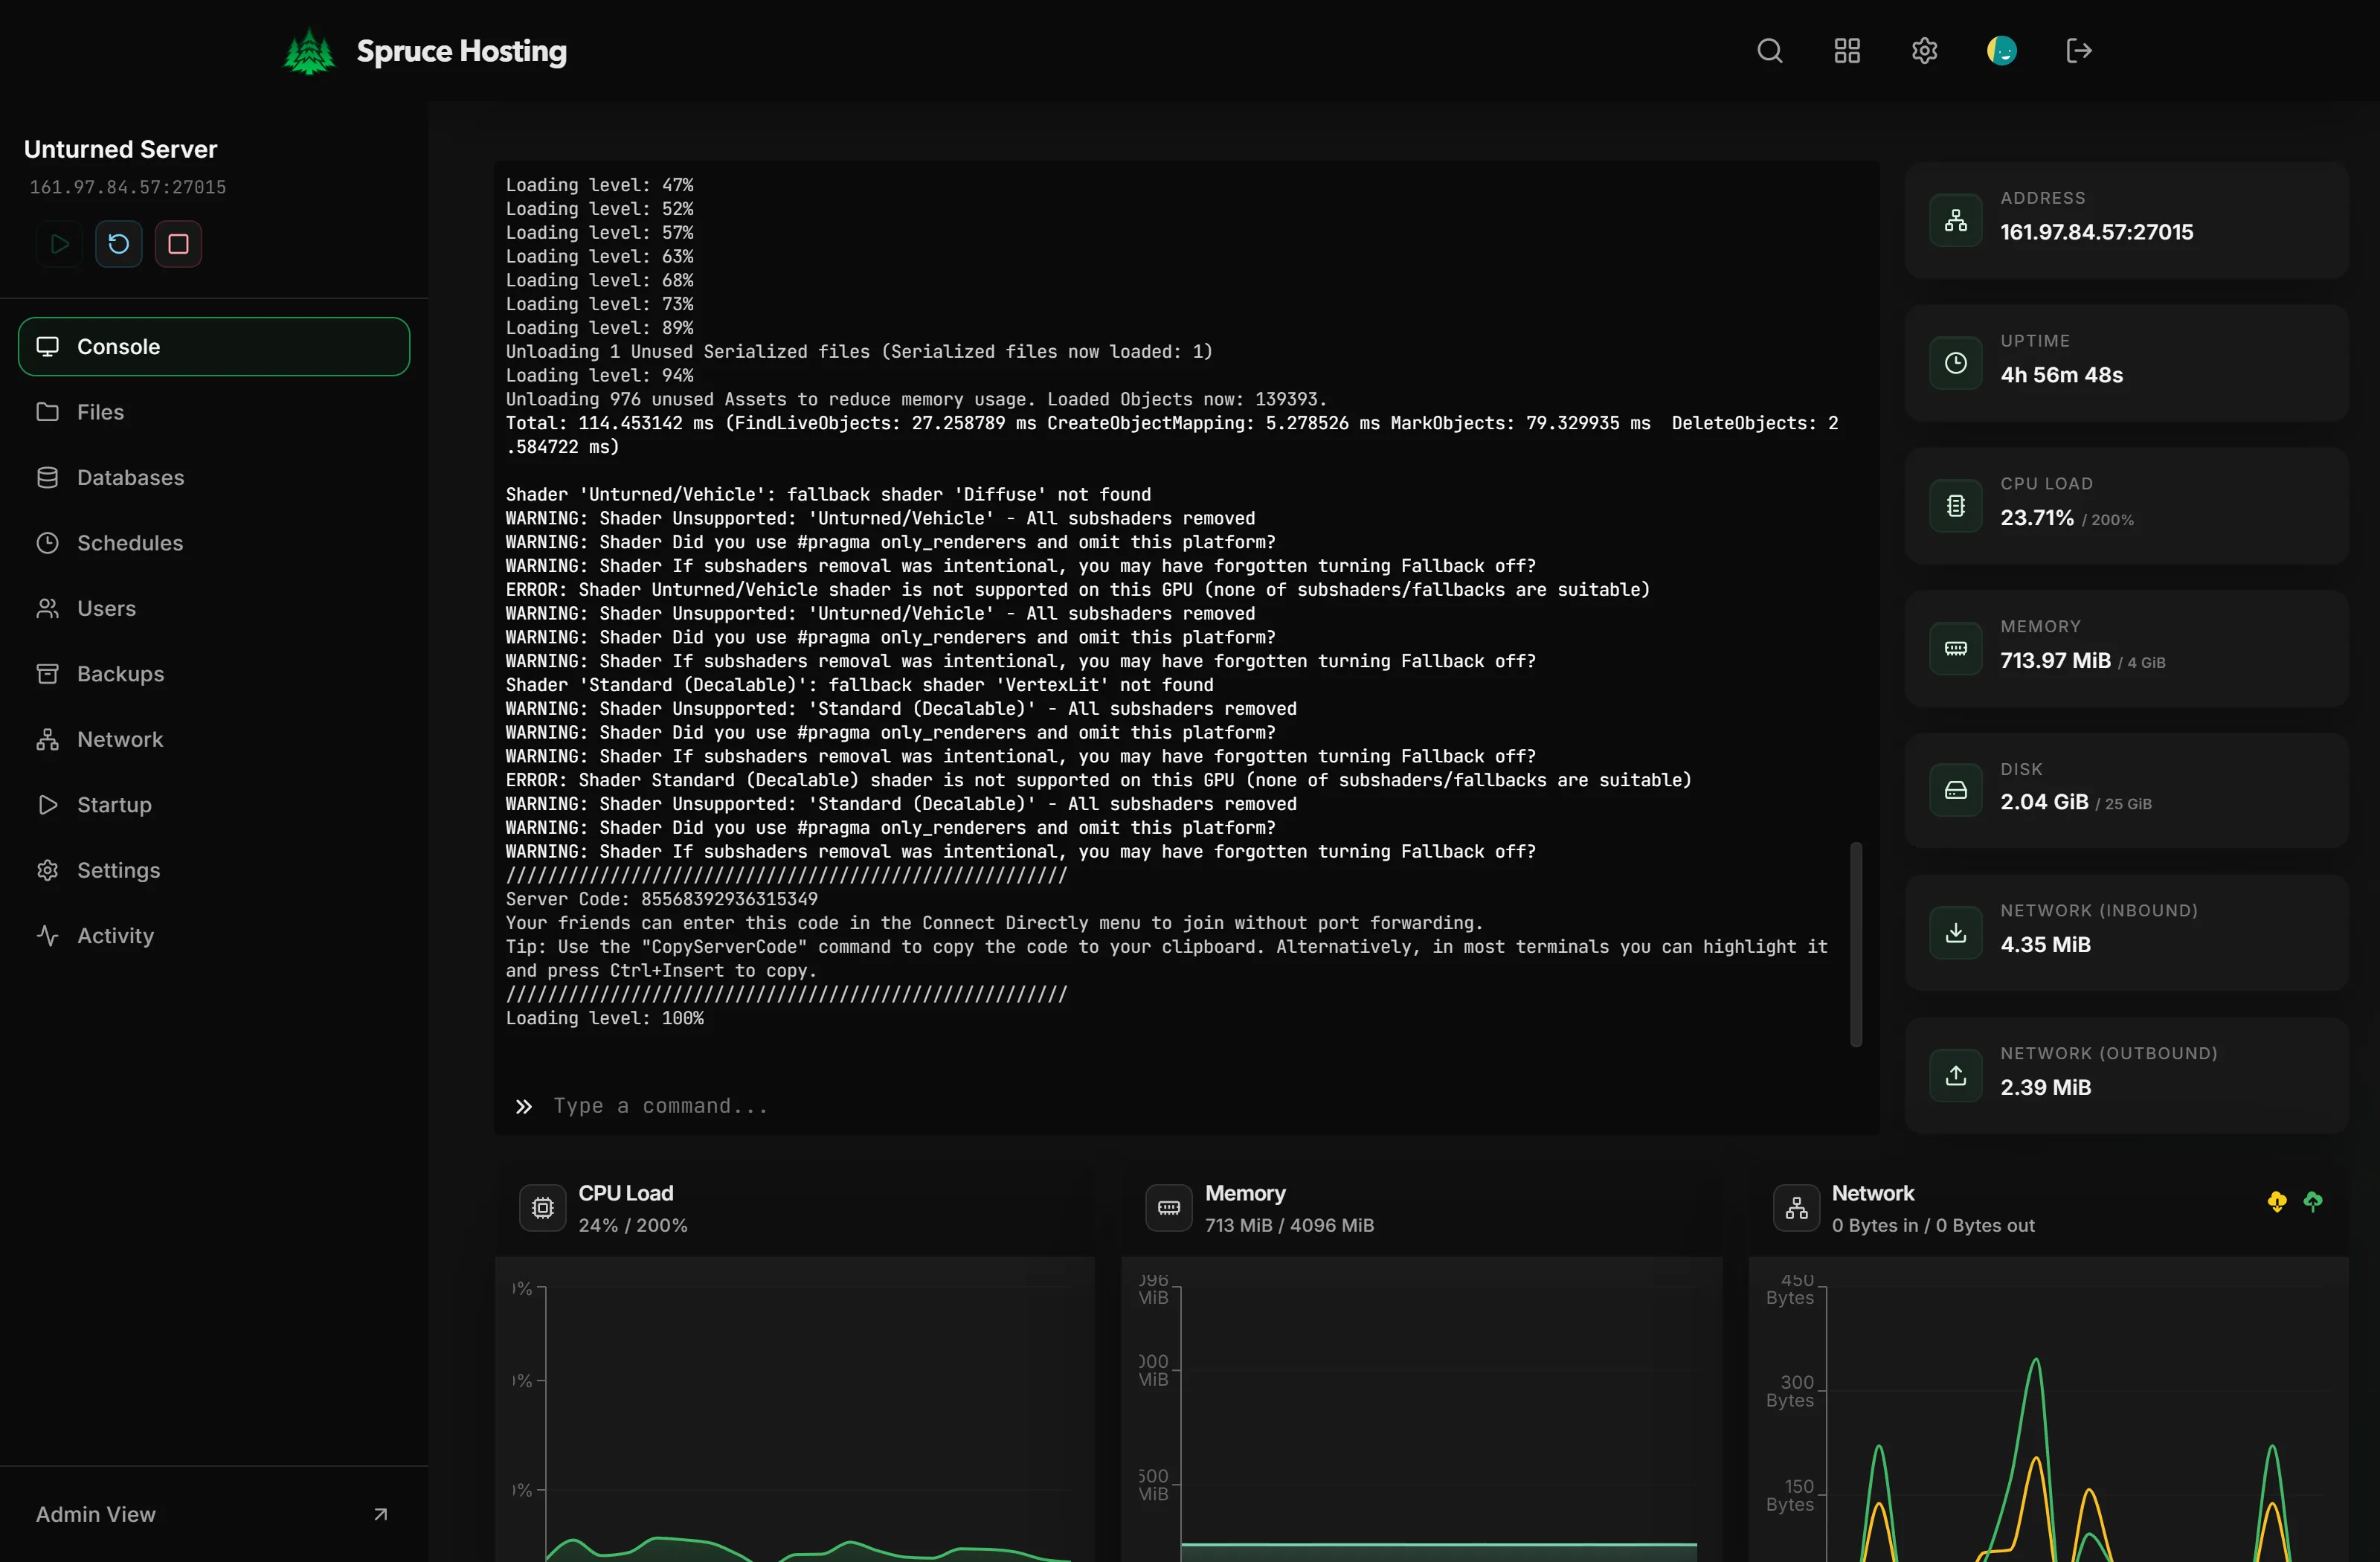Click the user avatar icon

coord(2002,51)
